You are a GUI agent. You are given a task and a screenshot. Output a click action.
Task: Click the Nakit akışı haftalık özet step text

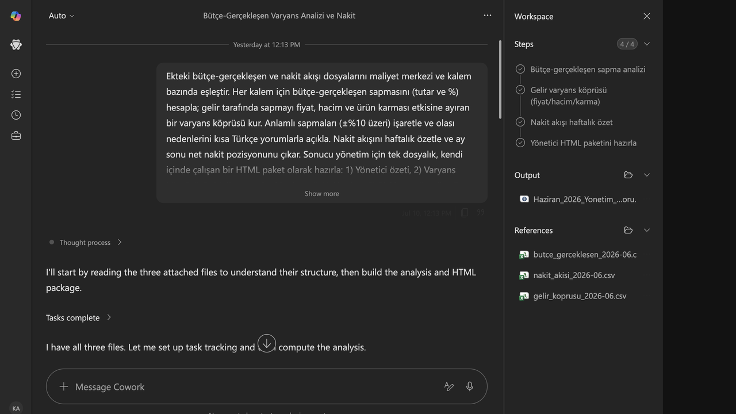571,122
